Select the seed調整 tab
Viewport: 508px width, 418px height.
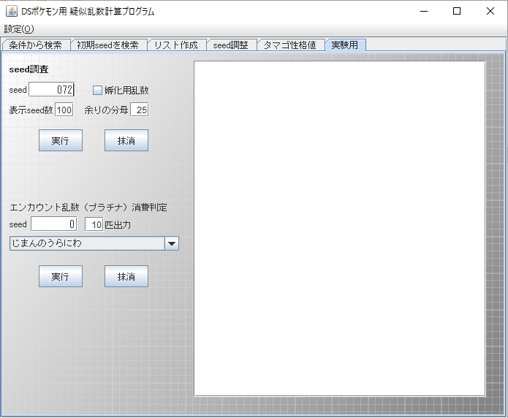(231, 45)
